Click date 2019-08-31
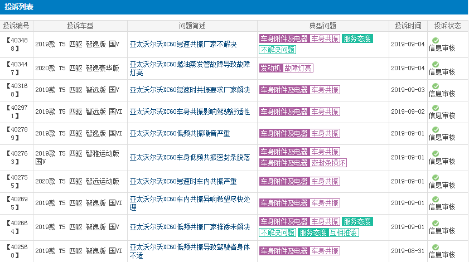 [x=408, y=251]
